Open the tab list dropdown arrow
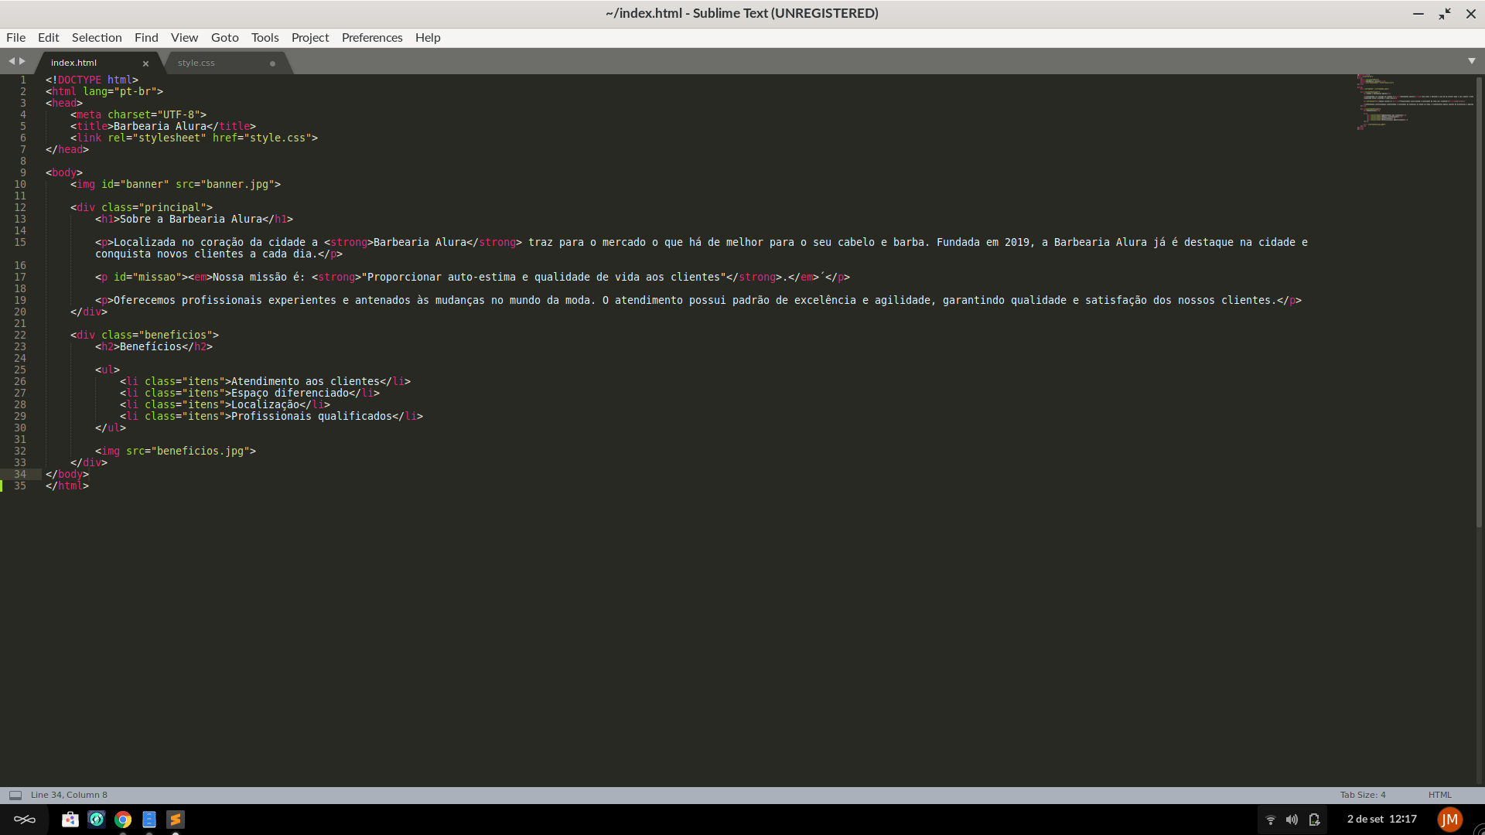The image size is (1485, 835). (x=1471, y=61)
